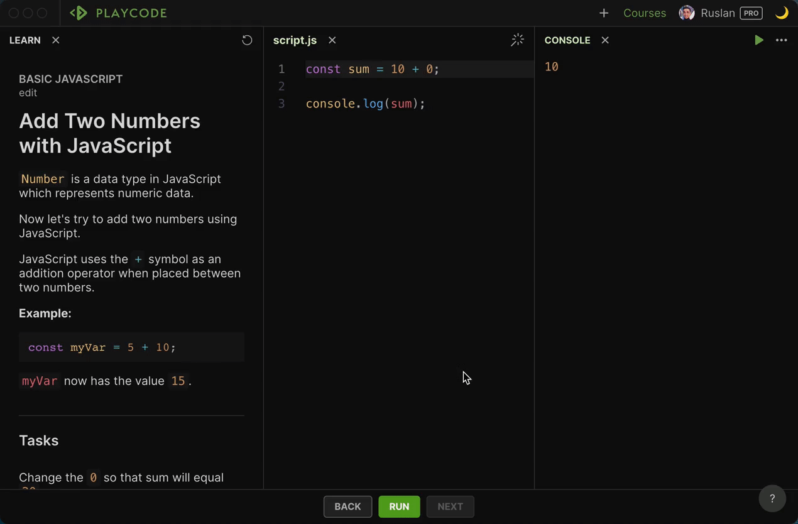Go back with the BACK button
Screen dimensions: 798x524
(x=347, y=506)
